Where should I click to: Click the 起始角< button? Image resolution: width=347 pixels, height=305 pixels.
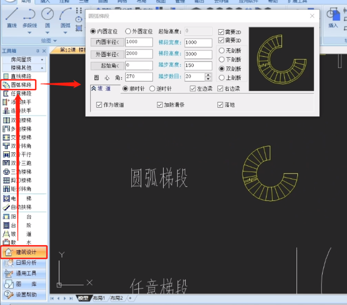point(107,66)
